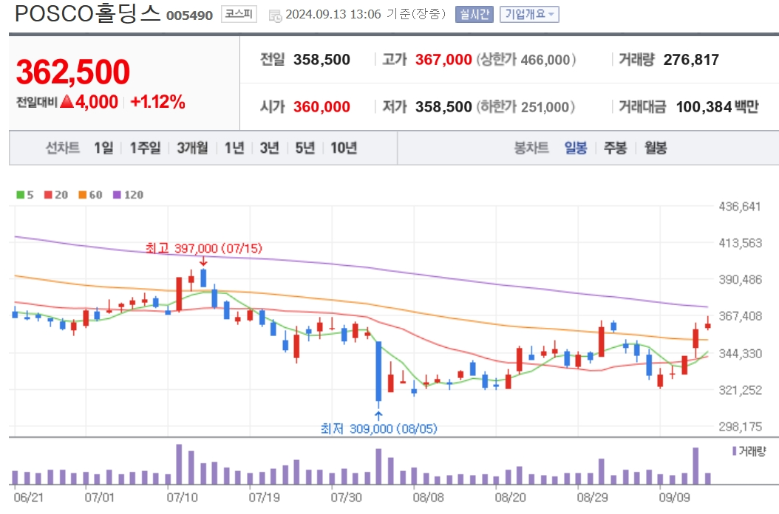Click the 07/10 date axis label
The width and height of the screenshot is (779, 514).
click(182, 497)
